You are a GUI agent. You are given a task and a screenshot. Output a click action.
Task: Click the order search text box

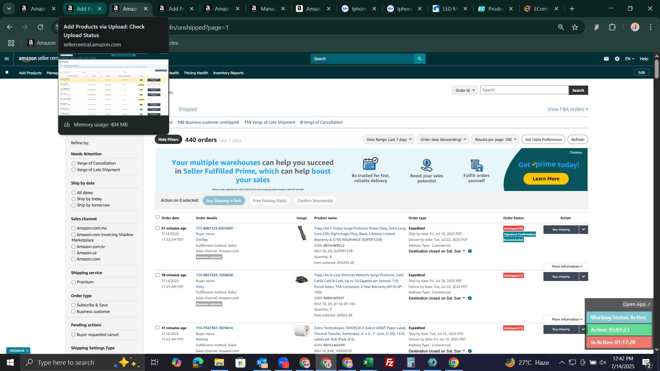524,90
